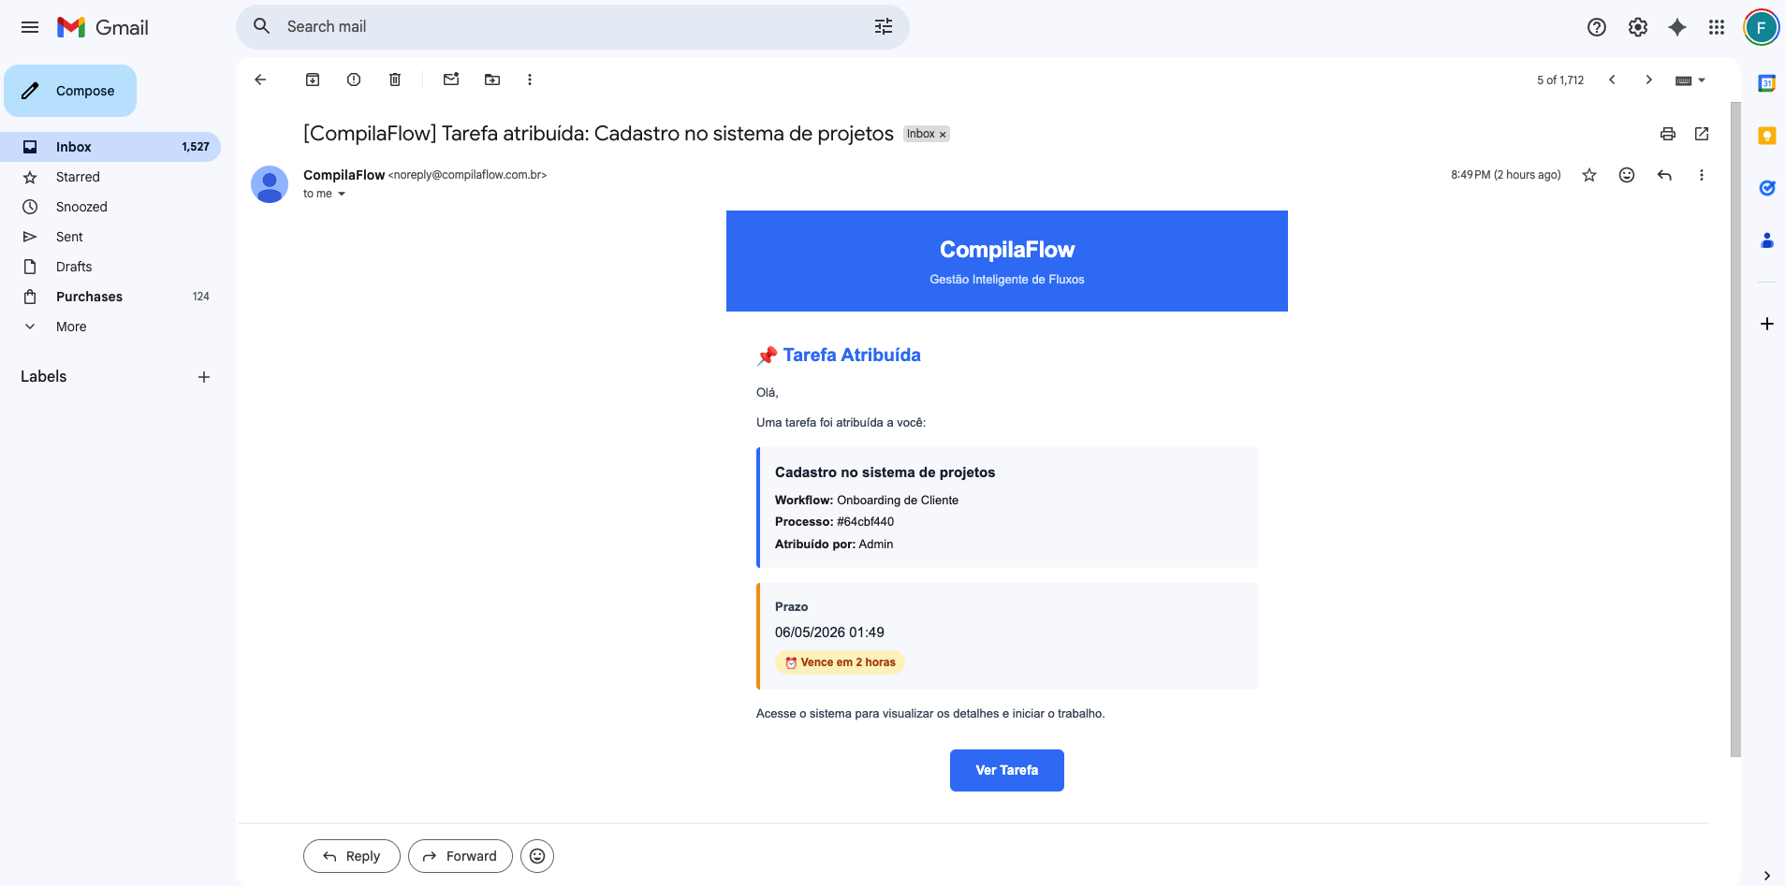
Task: Open the main menu hamburger icon
Action: (30, 27)
